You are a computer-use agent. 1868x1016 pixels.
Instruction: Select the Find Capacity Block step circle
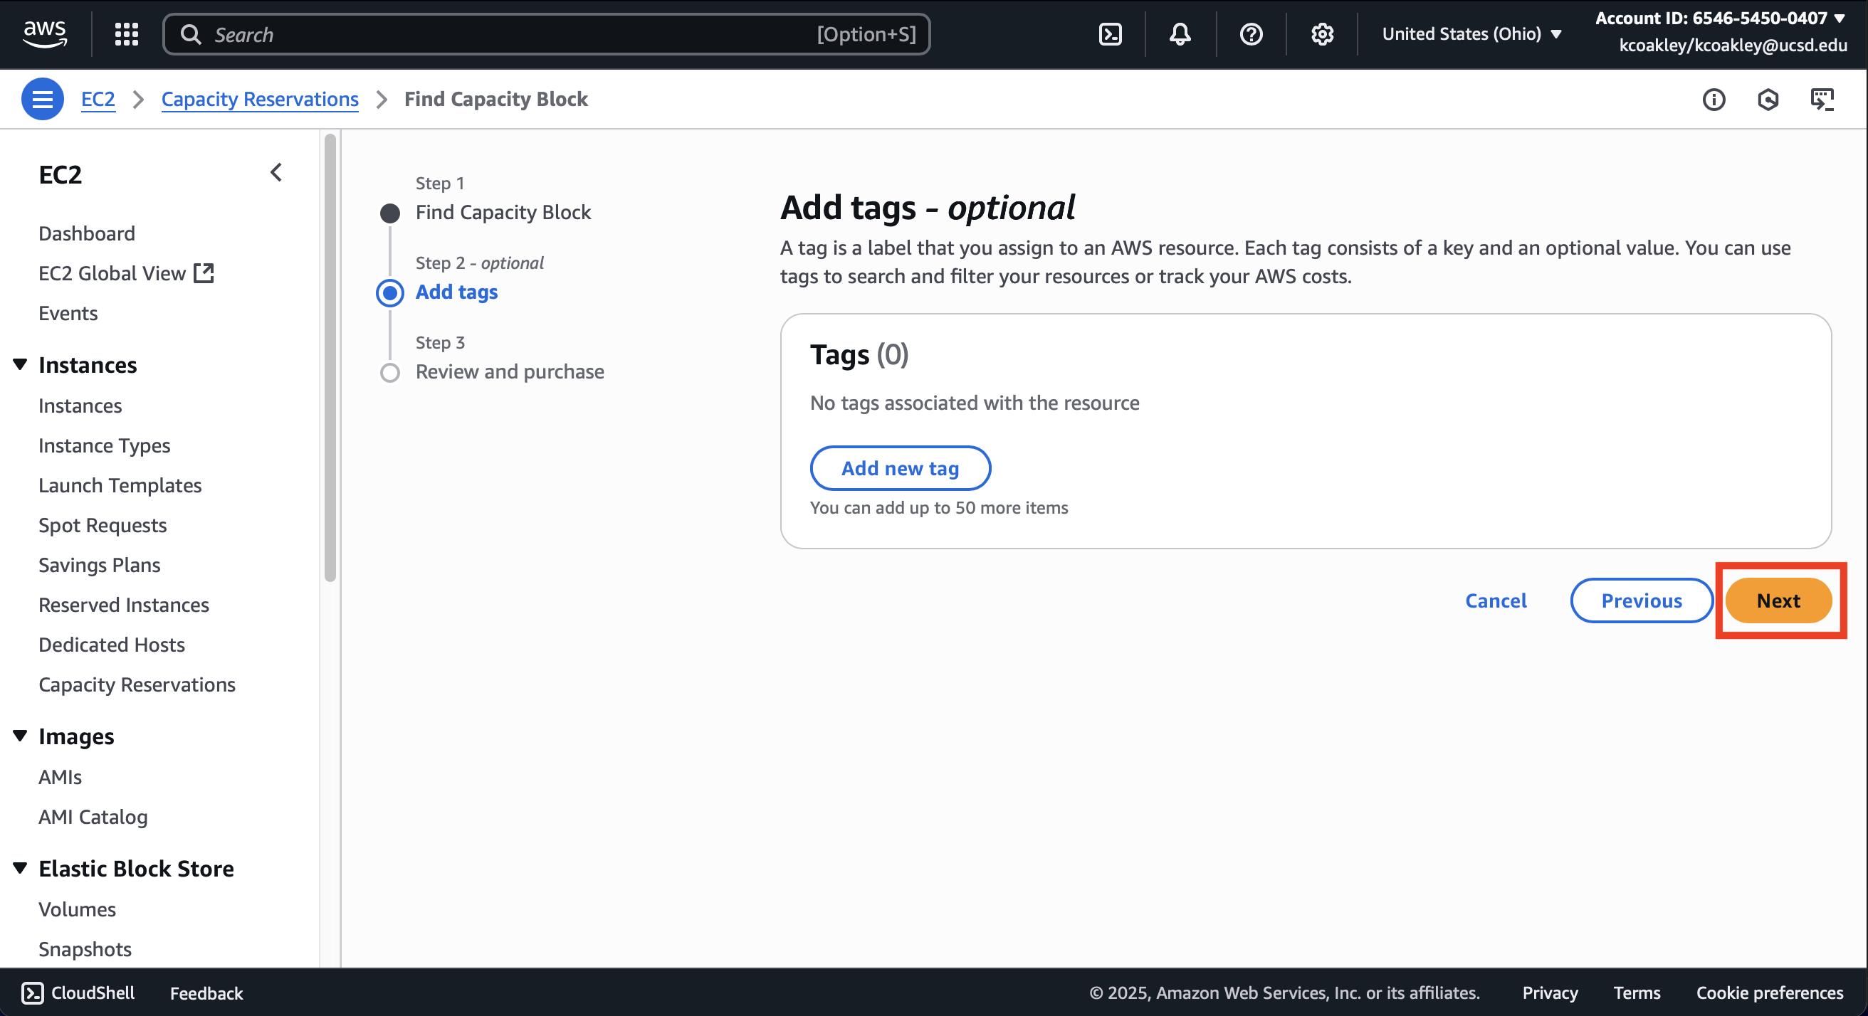point(390,213)
